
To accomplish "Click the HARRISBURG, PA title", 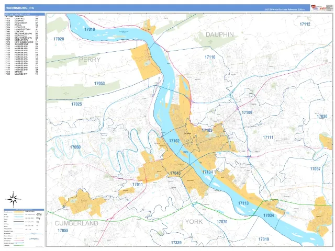I will [19, 8].
